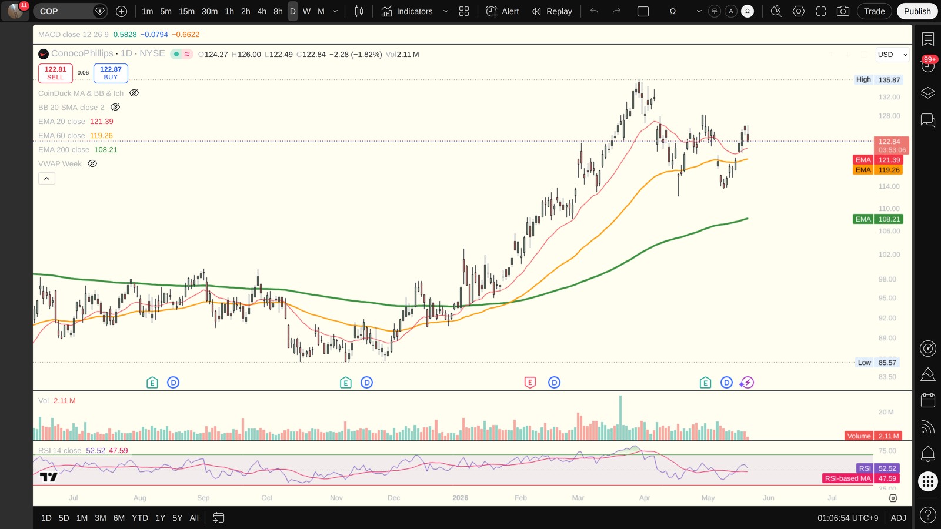Collapse the indicator legend with chevron
Viewport: 941px width, 529px height.
46,178
